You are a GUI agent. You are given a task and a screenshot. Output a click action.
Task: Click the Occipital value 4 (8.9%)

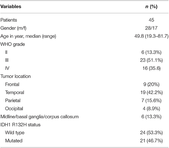pyautogui.click(x=151, y=109)
